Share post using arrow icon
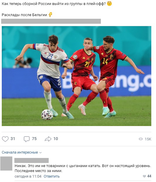The image size is (156, 182). [x=48, y=139]
